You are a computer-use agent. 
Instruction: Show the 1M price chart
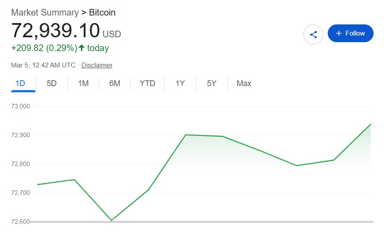pos(83,83)
